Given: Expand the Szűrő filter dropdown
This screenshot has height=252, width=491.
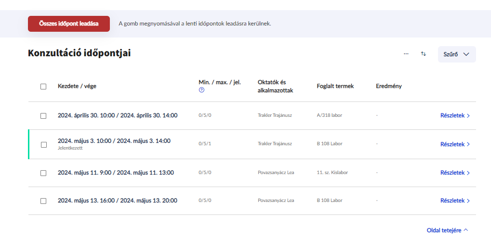Looking at the screenshot, I should tap(456, 54).
